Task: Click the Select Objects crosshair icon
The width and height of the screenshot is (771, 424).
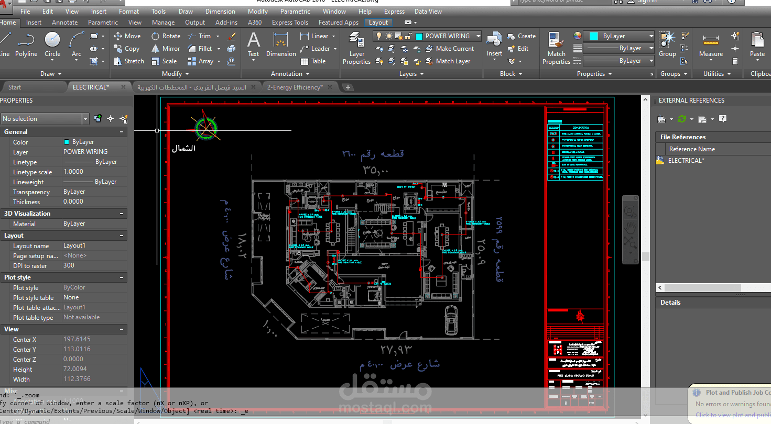Action: [x=111, y=119]
